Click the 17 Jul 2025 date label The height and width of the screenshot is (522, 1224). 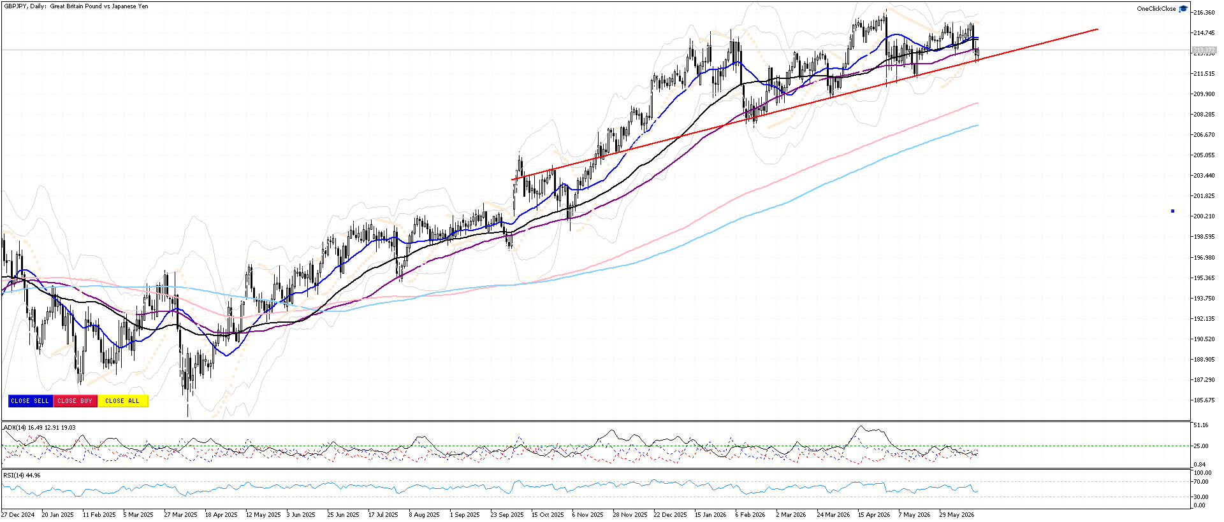pyautogui.click(x=383, y=515)
